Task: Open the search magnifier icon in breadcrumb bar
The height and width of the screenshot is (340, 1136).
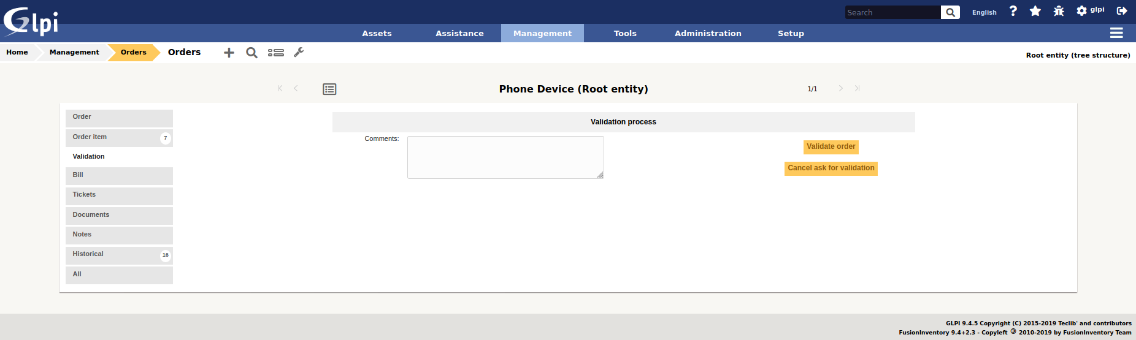Action: (251, 53)
